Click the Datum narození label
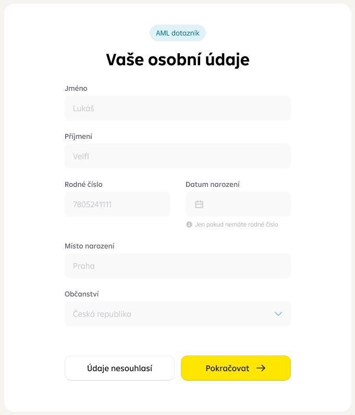This screenshot has height=415, width=355. tap(213, 184)
